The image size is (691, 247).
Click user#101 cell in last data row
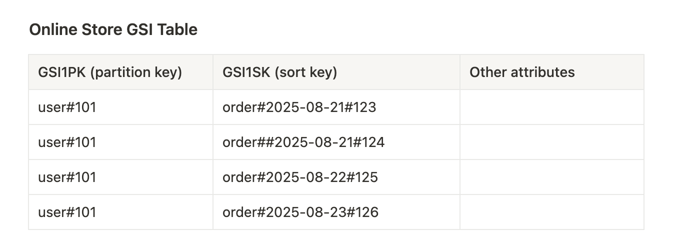[120, 212]
